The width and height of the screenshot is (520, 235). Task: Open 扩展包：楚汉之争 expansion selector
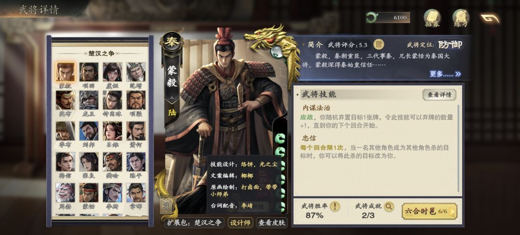[194, 223]
